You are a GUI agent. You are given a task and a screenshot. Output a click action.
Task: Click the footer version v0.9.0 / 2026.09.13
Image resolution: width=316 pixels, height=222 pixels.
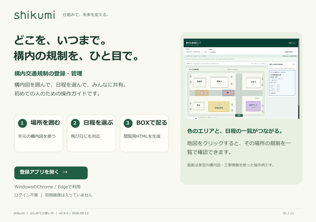point(74,213)
